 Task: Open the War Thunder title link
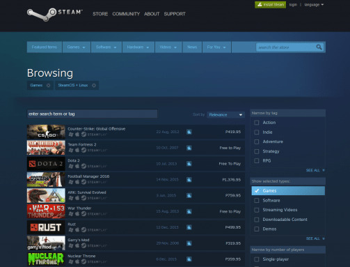(79, 208)
